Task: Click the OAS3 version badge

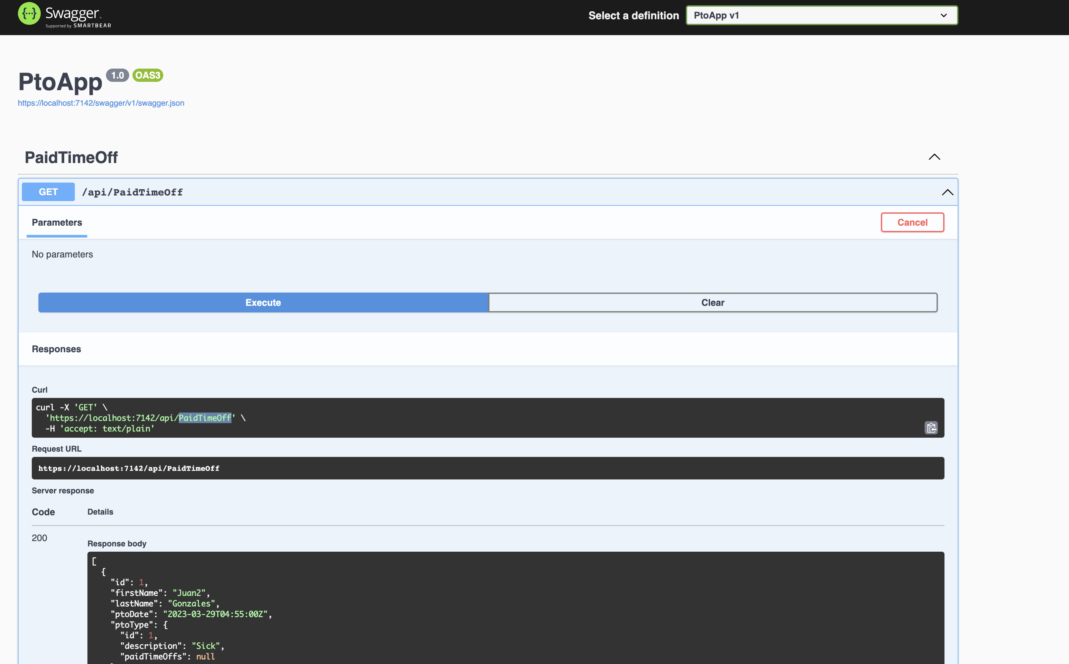Action: coord(148,75)
